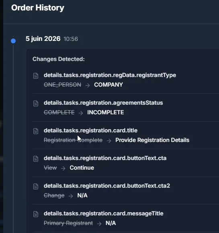Click the document icon beside registrantType change
219x233 pixels.
tap(36, 76)
